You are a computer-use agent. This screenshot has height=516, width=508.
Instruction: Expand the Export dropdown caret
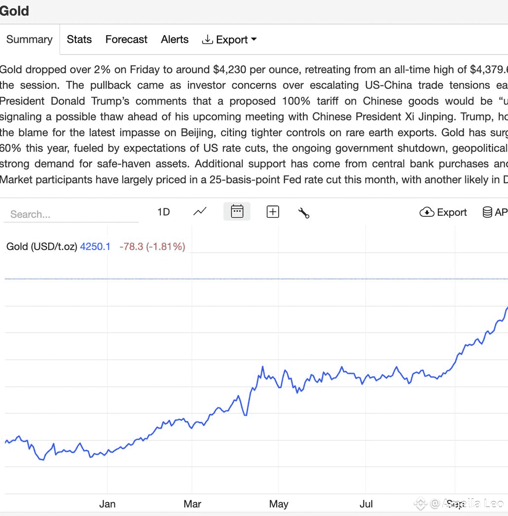254,40
